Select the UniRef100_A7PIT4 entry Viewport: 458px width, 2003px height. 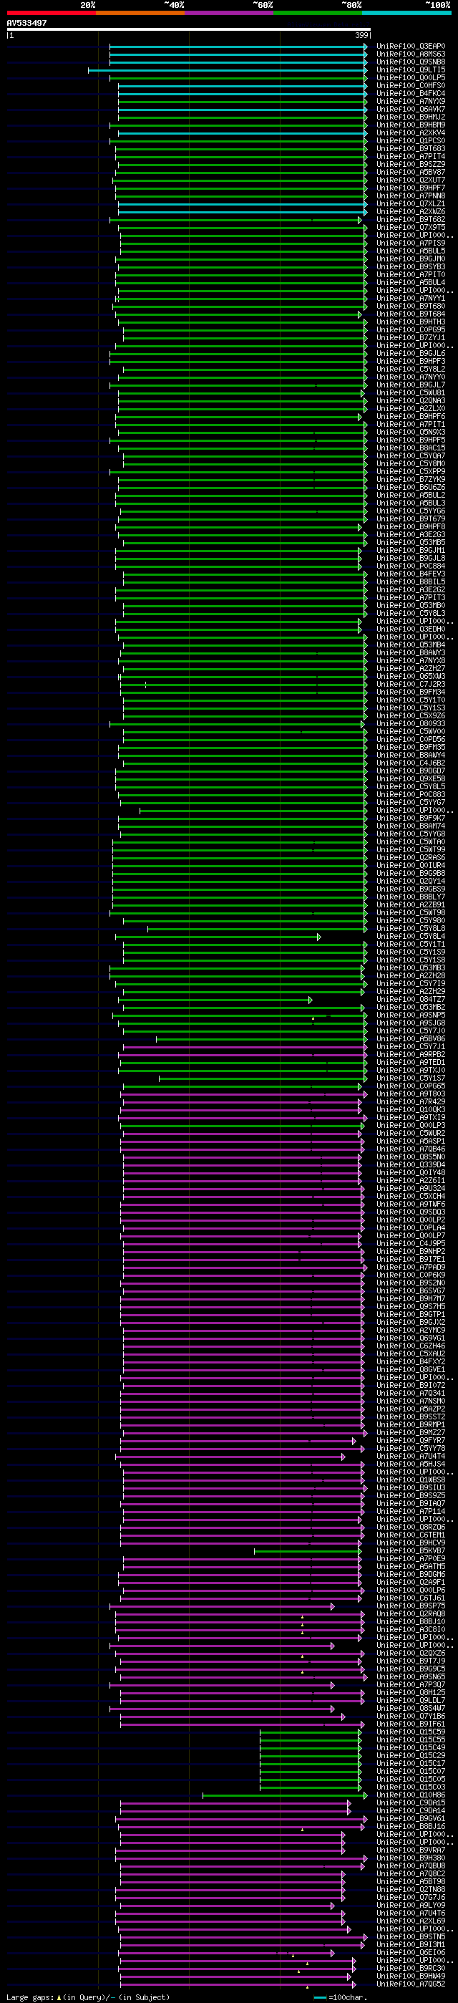click(x=411, y=156)
